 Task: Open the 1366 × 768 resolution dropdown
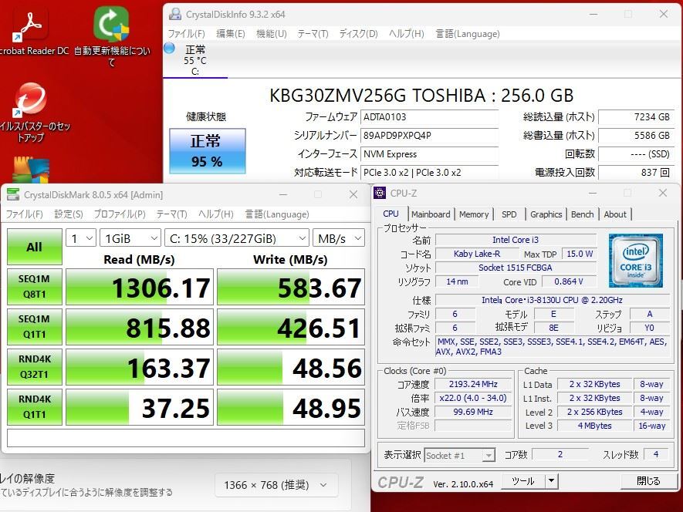coord(276,485)
